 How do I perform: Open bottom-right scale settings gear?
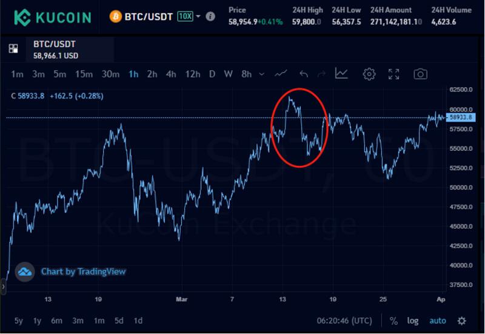[462, 321]
